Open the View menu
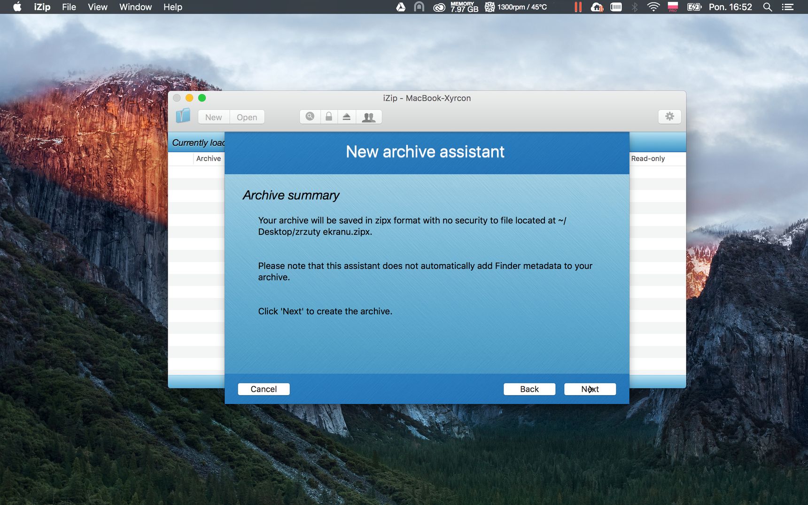 [98, 7]
